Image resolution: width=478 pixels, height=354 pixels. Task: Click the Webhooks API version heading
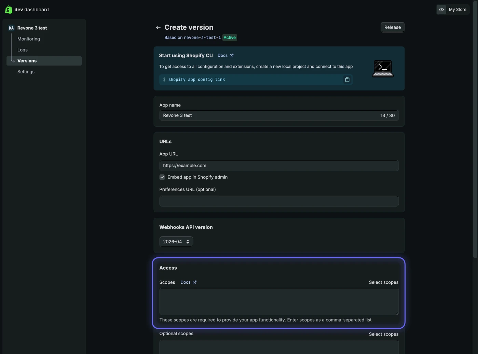pos(186,227)
